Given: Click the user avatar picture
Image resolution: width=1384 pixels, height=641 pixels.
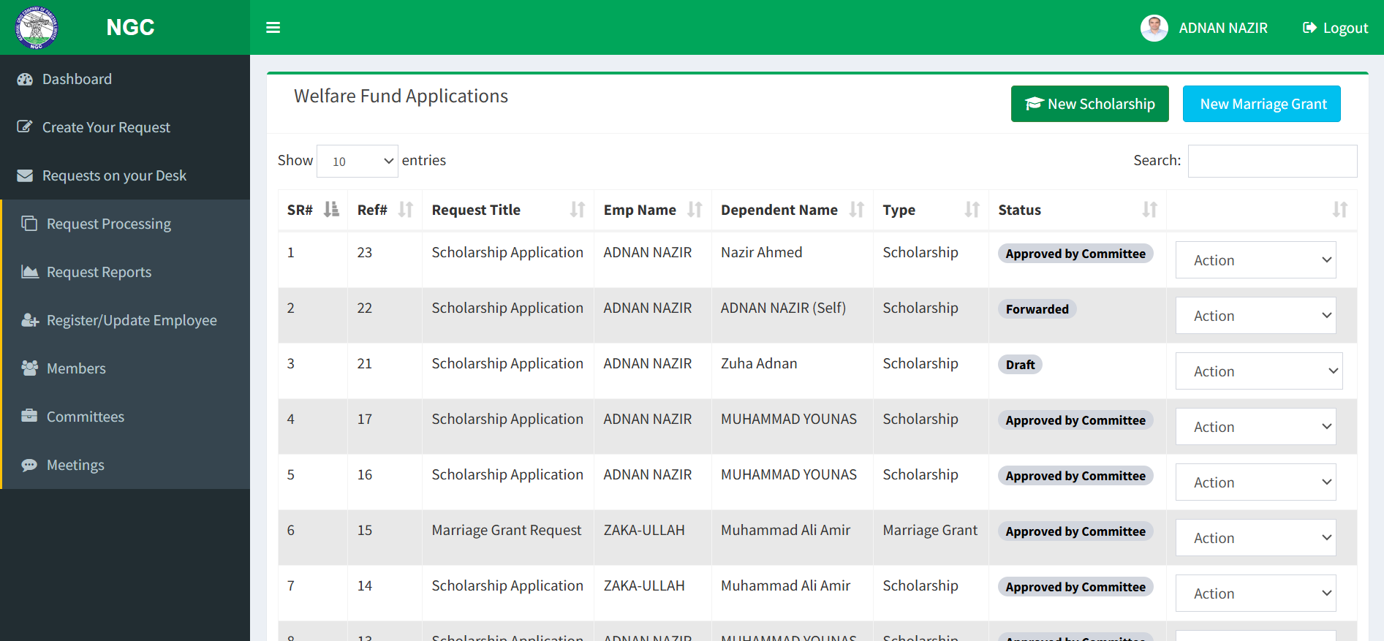Looking at the screenshot, I should tap(1154, 29).
